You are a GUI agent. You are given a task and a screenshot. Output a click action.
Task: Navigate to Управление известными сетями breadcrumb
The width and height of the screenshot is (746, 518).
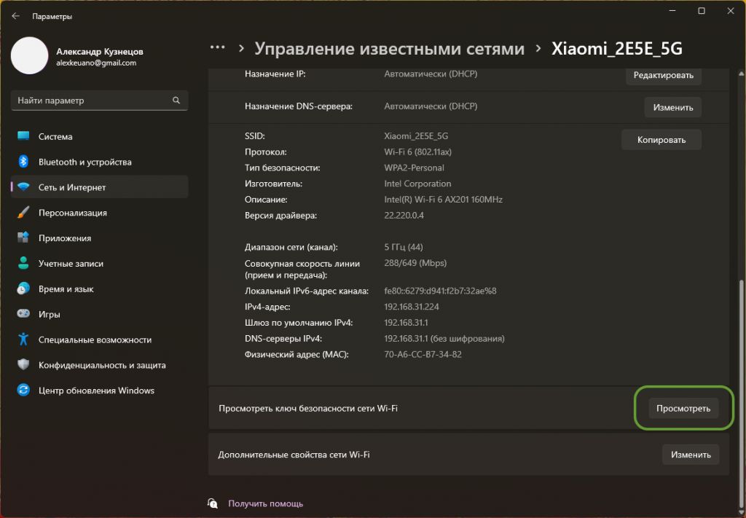tap(389, 49)
